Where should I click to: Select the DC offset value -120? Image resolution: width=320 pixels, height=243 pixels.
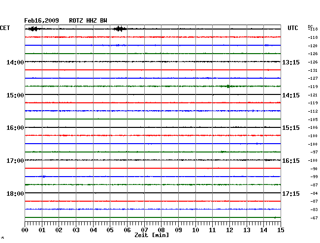(313, 46)
